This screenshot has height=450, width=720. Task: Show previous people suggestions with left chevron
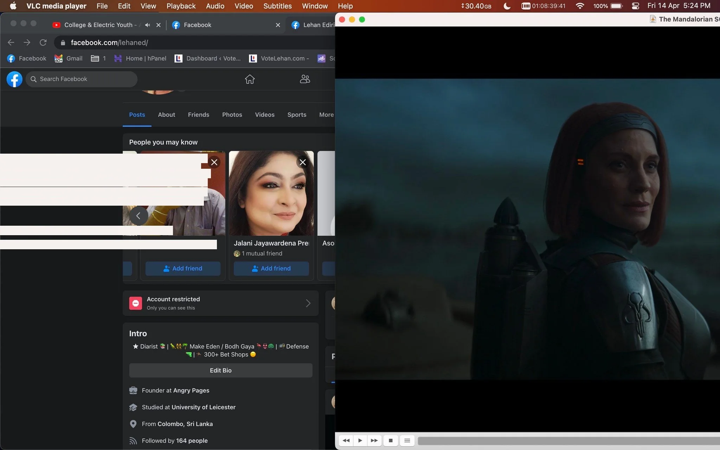coord(139,216)
